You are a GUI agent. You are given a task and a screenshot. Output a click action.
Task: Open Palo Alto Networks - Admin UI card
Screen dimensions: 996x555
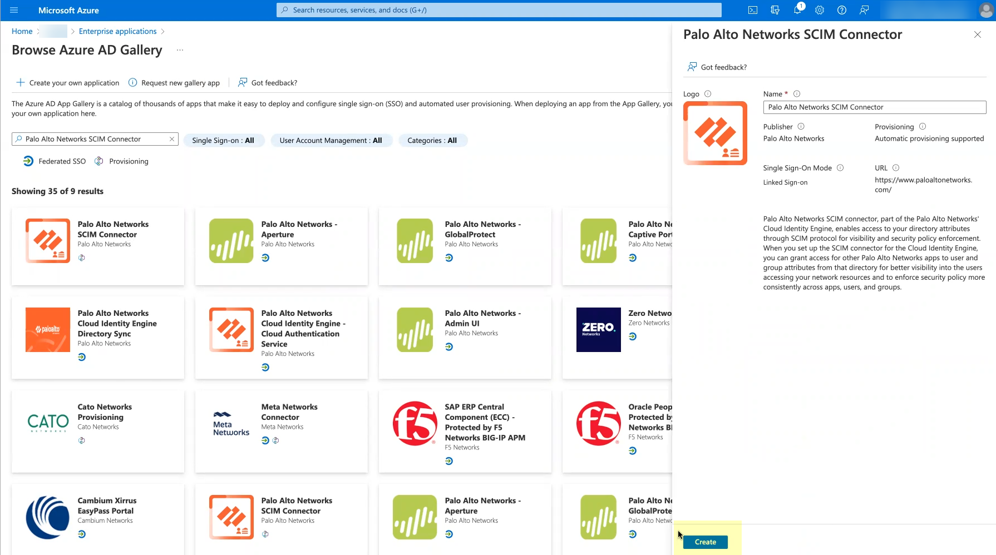click(x=465, y=338)
